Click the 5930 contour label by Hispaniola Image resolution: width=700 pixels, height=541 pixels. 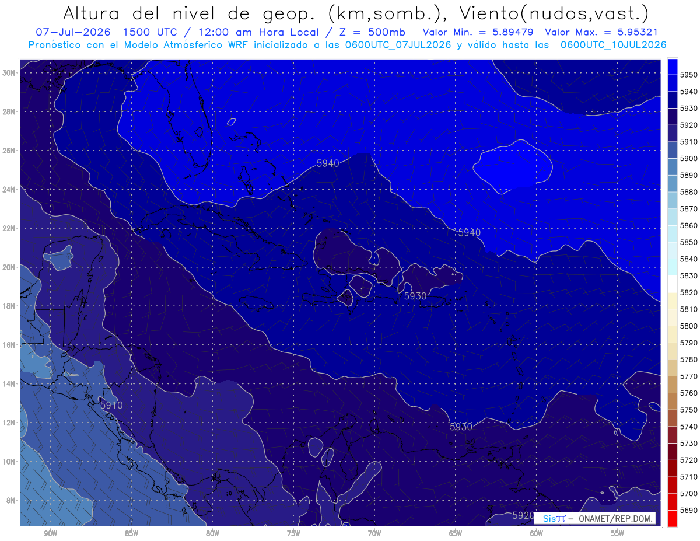point(415,296)
